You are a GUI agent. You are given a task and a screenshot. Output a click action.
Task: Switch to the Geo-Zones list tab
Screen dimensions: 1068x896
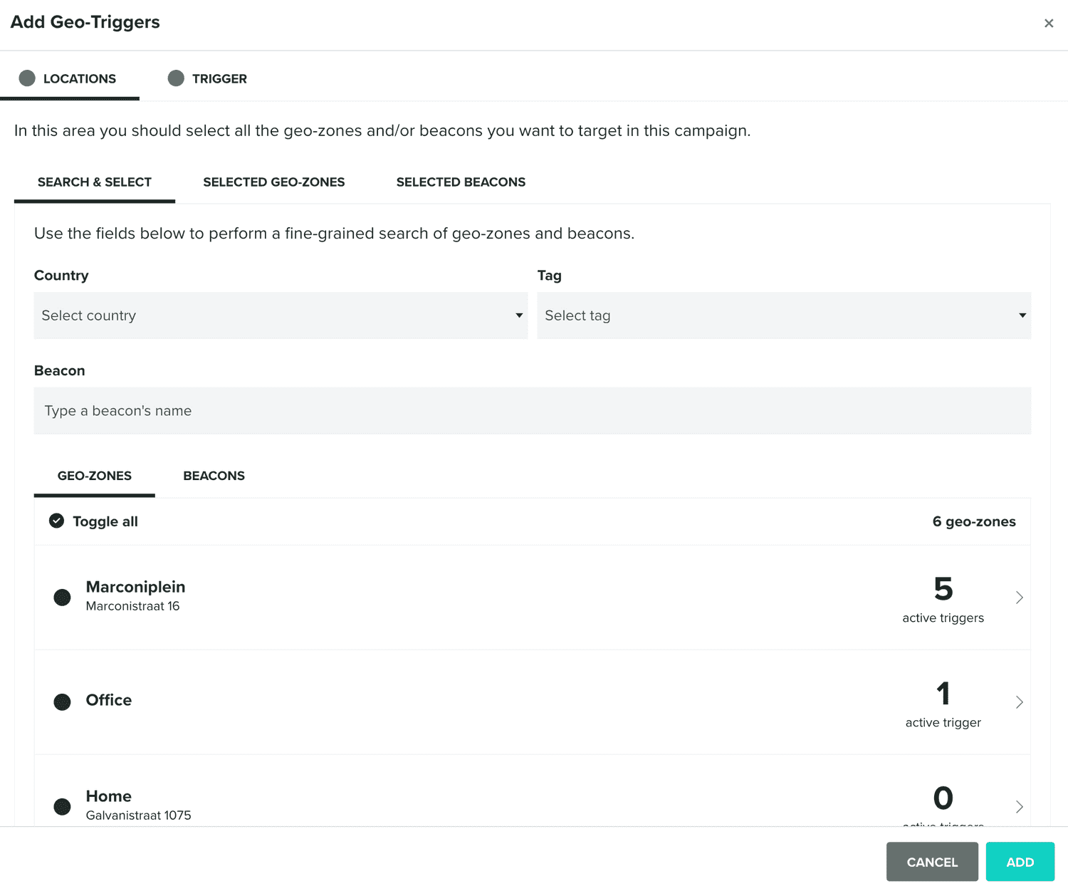click(95, 476)
